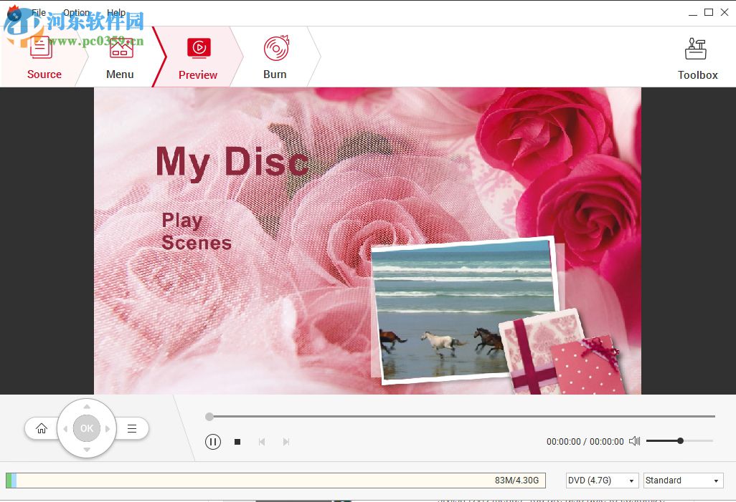The image size is (736, 502).
Task: Stop the preview playback
Action: [x=237, y=441]
